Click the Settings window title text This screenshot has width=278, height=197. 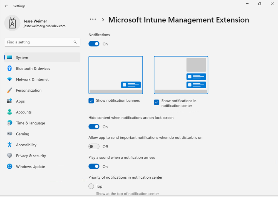click(x=19, y=6)
